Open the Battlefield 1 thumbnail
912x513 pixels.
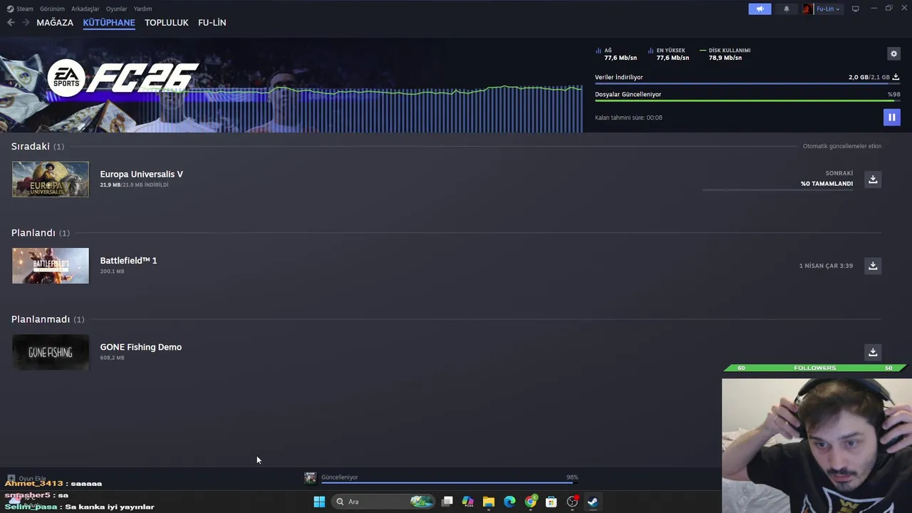51,266
